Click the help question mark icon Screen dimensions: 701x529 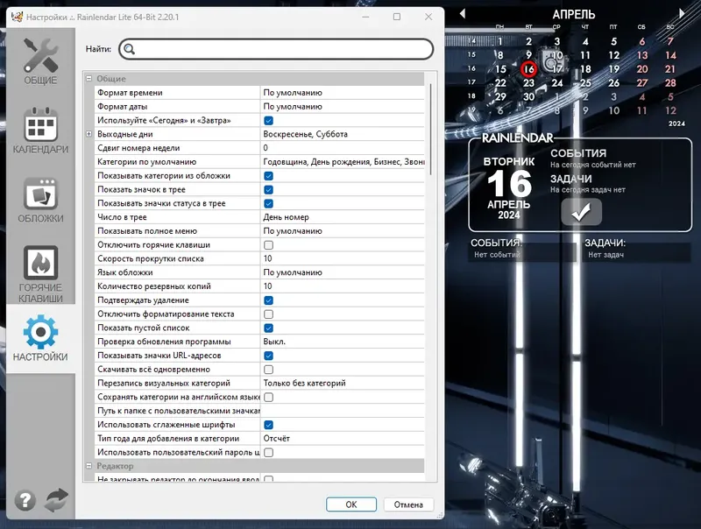25,500
